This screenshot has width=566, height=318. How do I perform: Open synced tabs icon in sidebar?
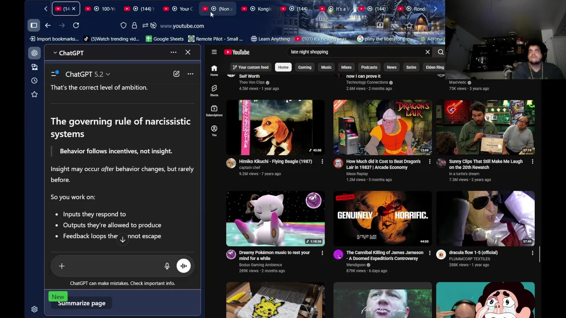click(34, 67)
